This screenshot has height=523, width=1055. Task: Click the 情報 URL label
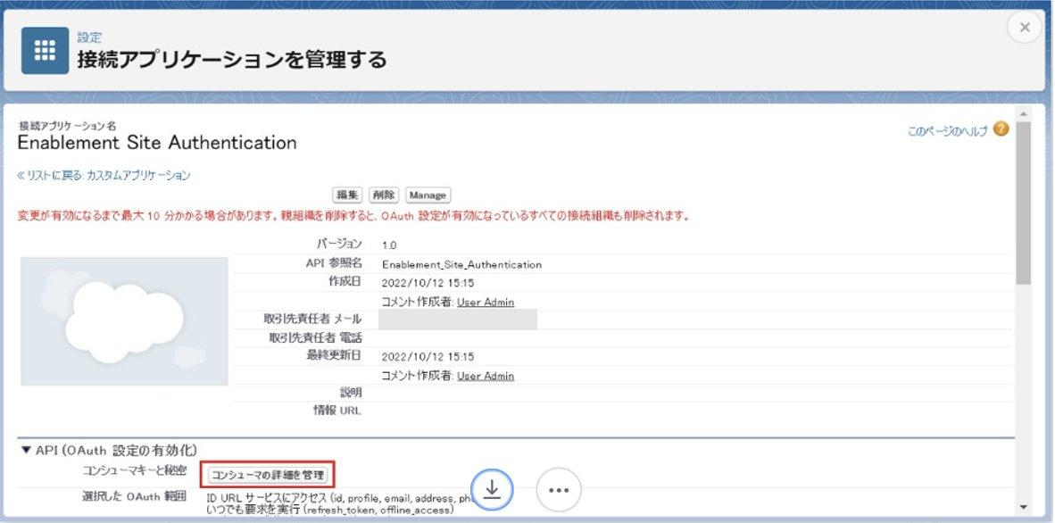(x=337, y=410)
